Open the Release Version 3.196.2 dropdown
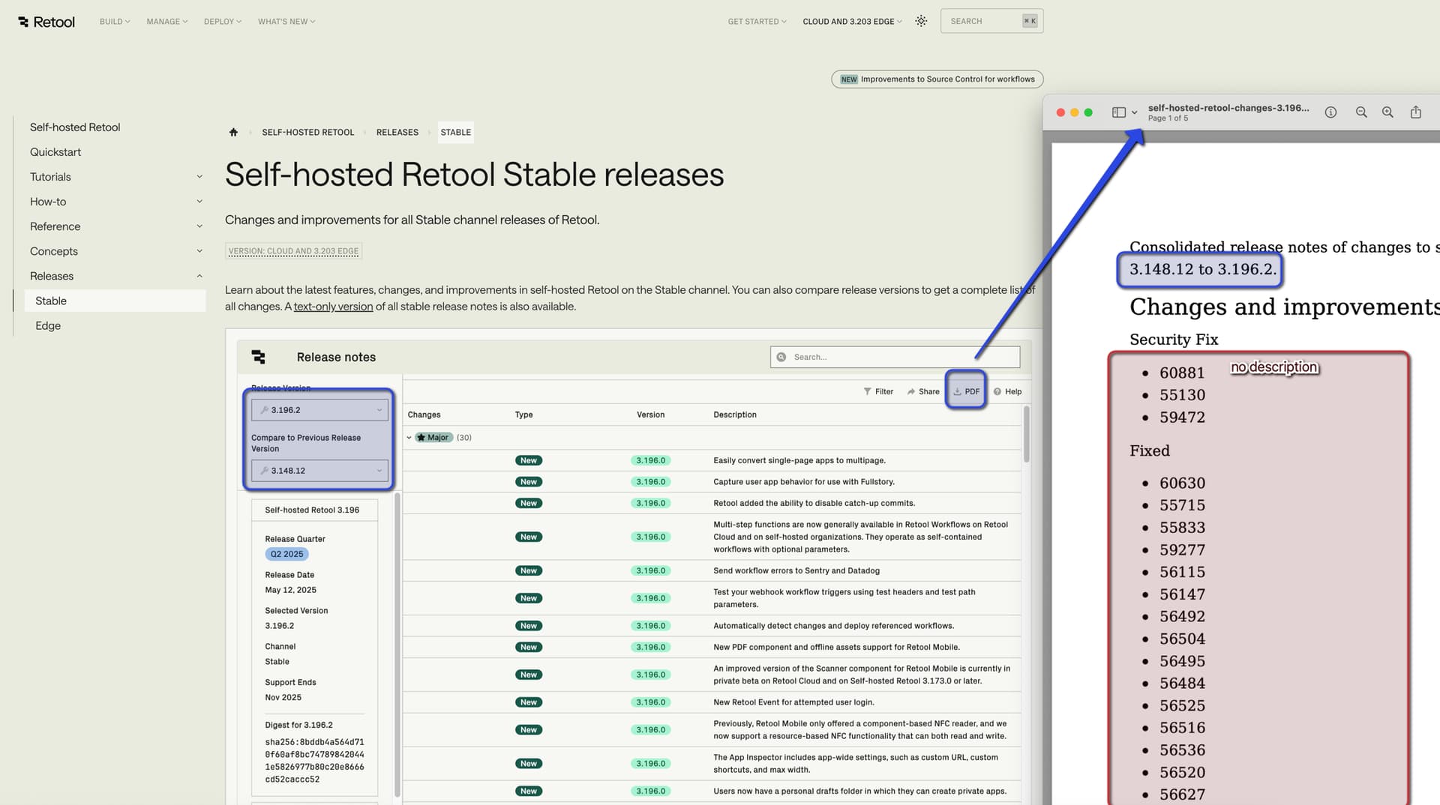This screenshot has height=805, width=1440. (x=320, y=410)
